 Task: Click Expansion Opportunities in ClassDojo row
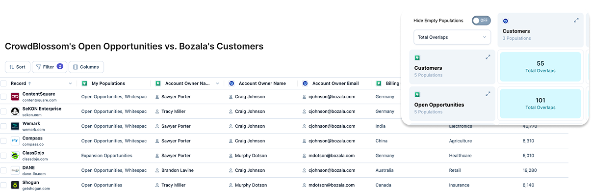click(x=106, y=156)
